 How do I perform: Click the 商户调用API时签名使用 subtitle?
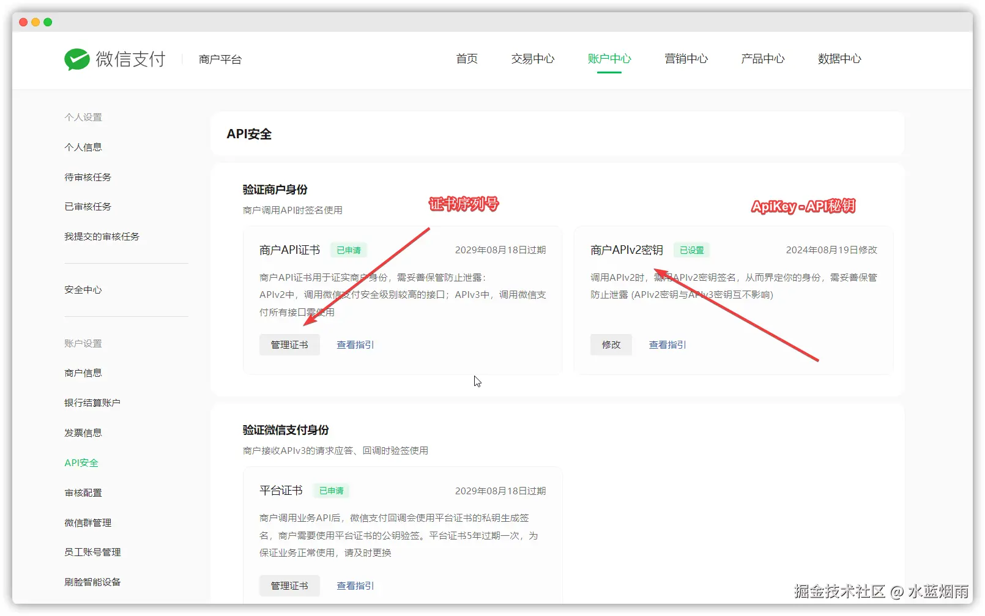coord(292,210)
